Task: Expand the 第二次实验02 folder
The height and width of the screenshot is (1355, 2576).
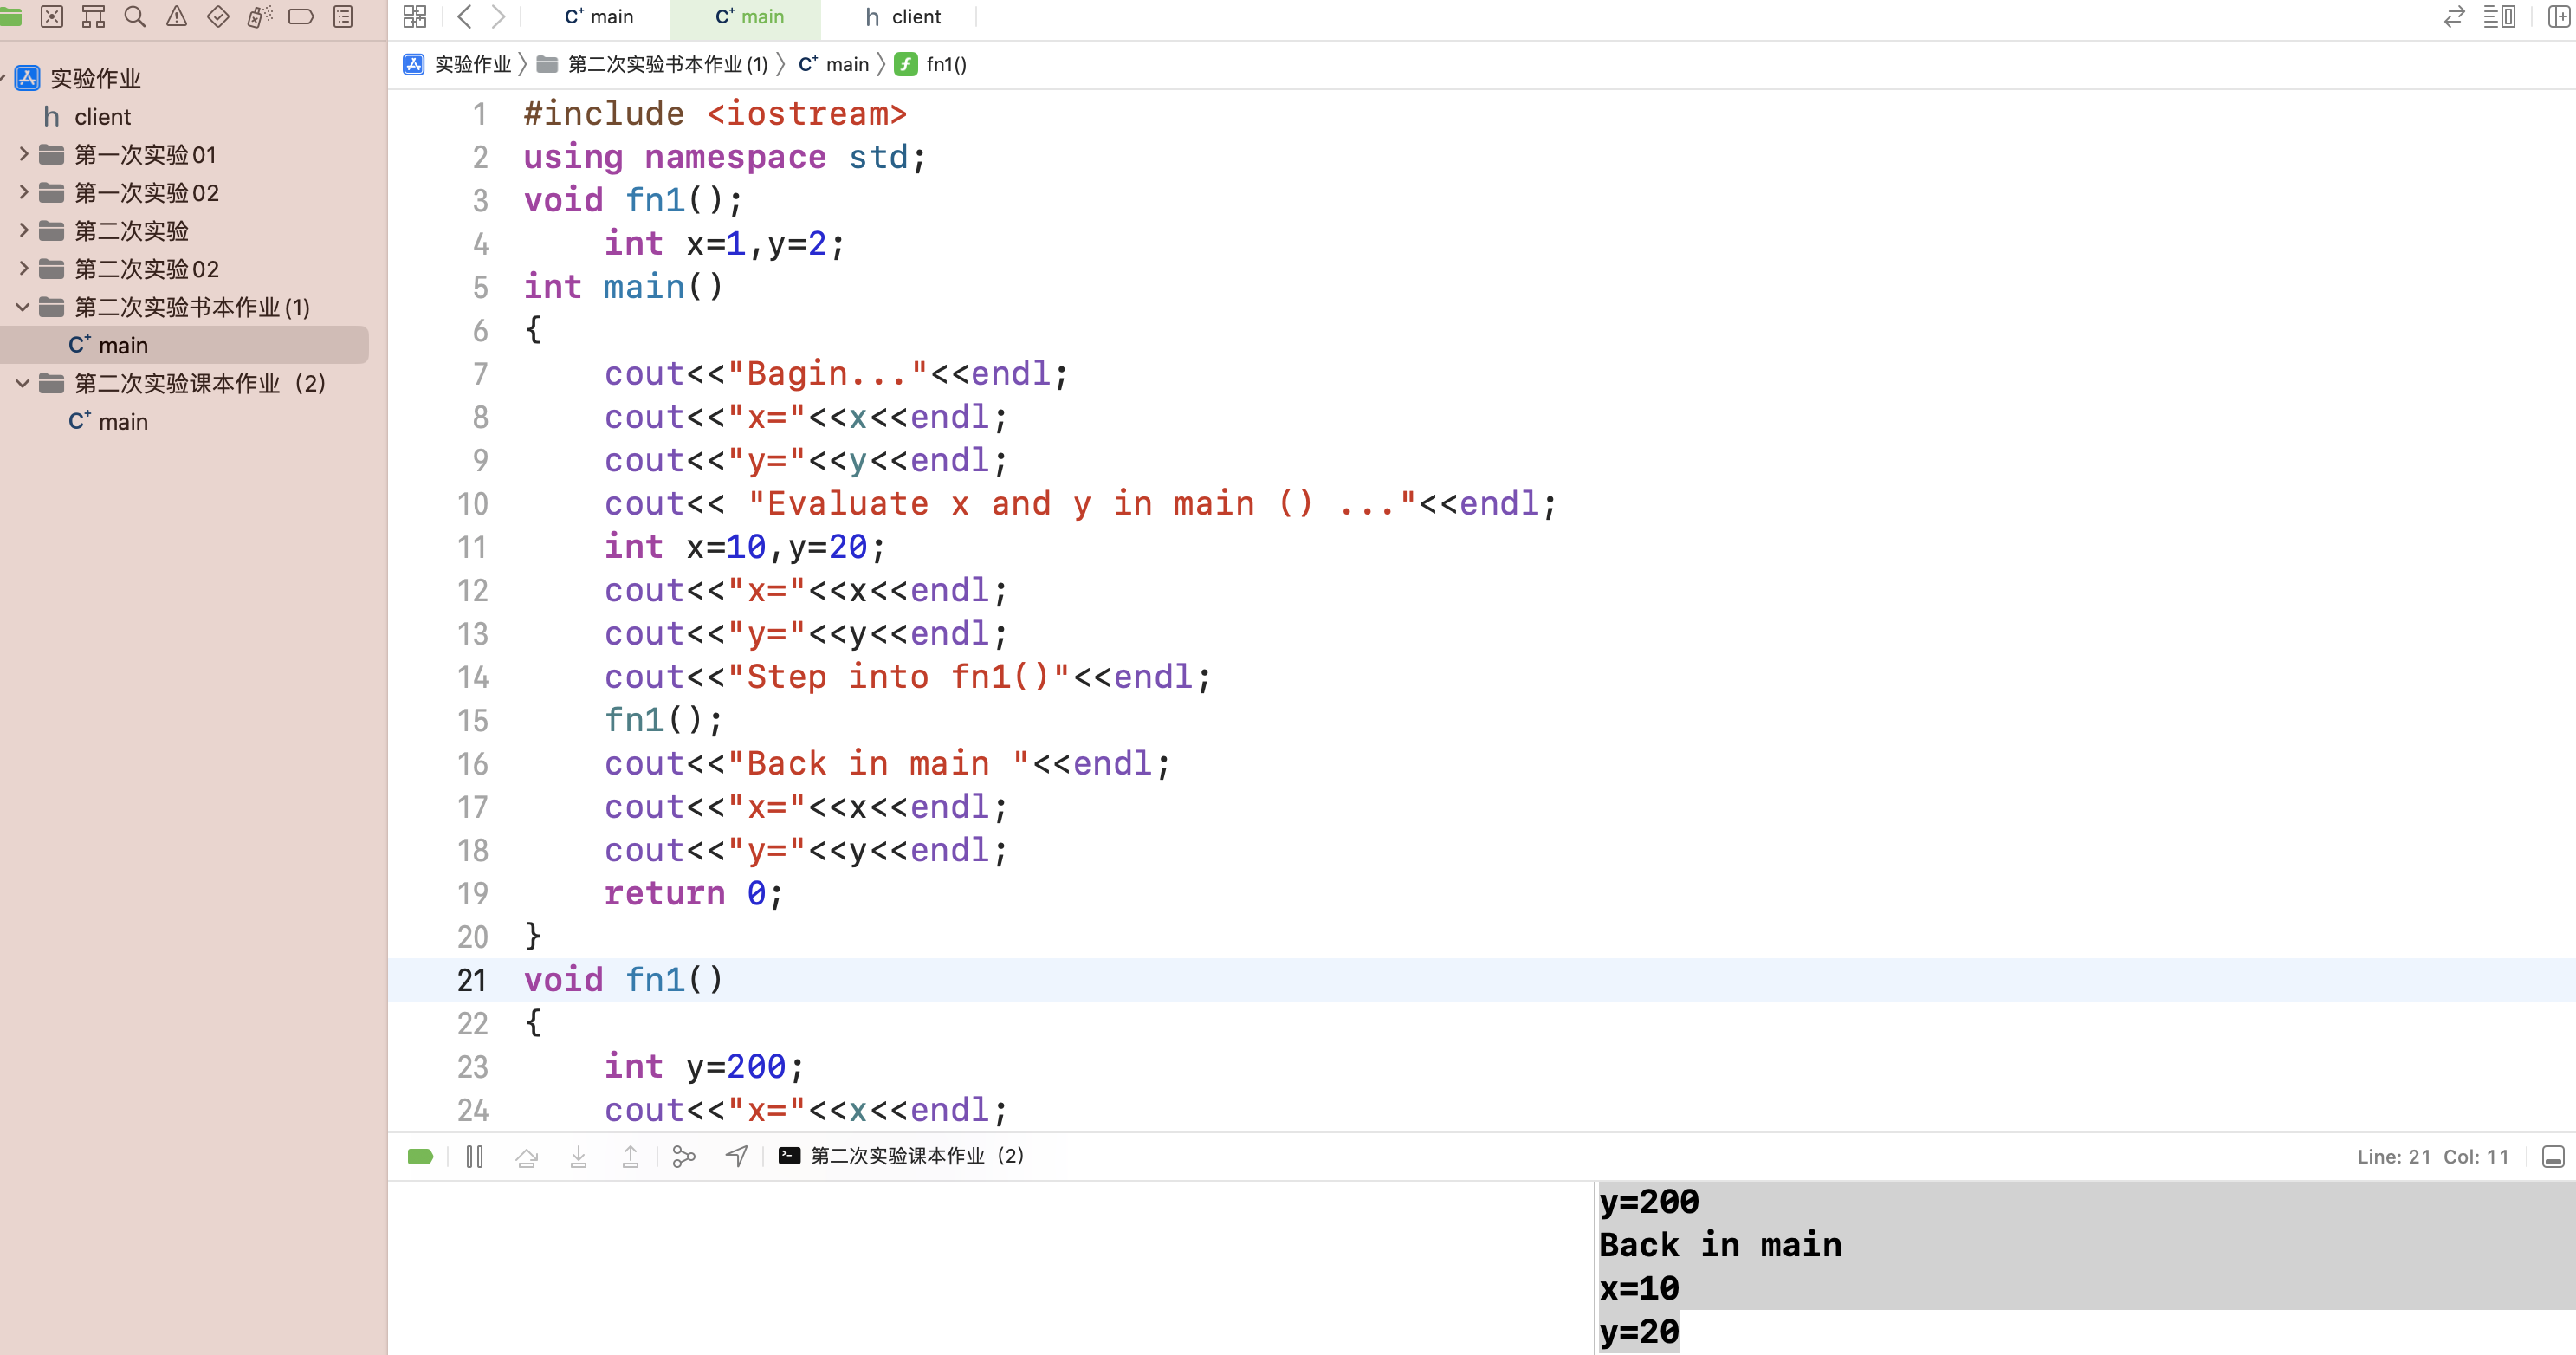Action: [24, 268]
